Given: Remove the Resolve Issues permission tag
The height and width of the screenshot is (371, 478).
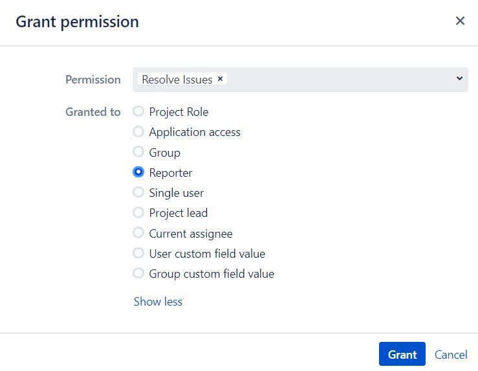Looking at the screenshot, I should tap(220, 79).
